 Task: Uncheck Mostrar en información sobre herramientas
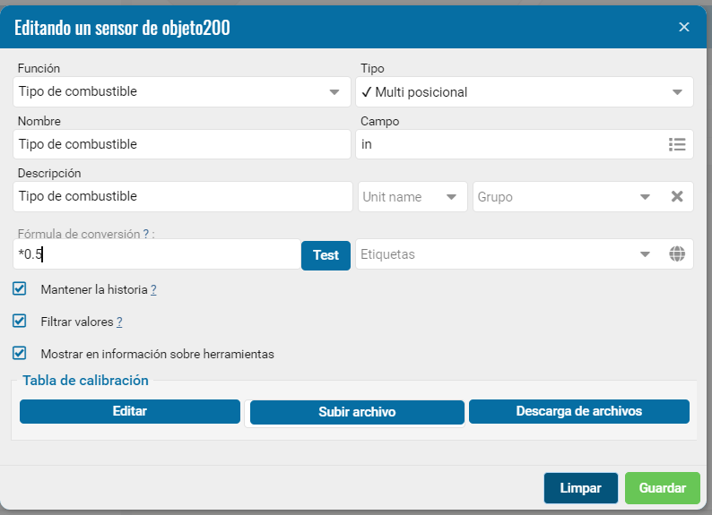pyautogui.click(x=20, y=353)
